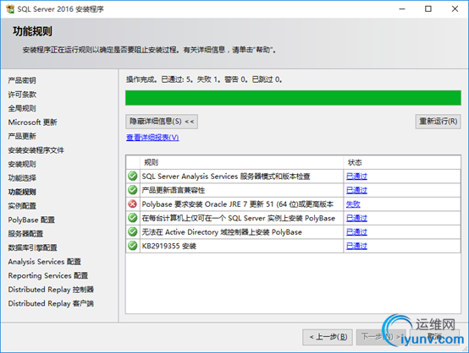Select the 安装规则 step in the sidebar

[x=22, y=164]
